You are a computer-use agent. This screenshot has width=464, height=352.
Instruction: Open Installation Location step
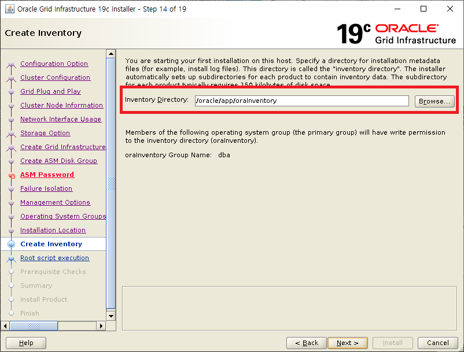coord(53,230)
